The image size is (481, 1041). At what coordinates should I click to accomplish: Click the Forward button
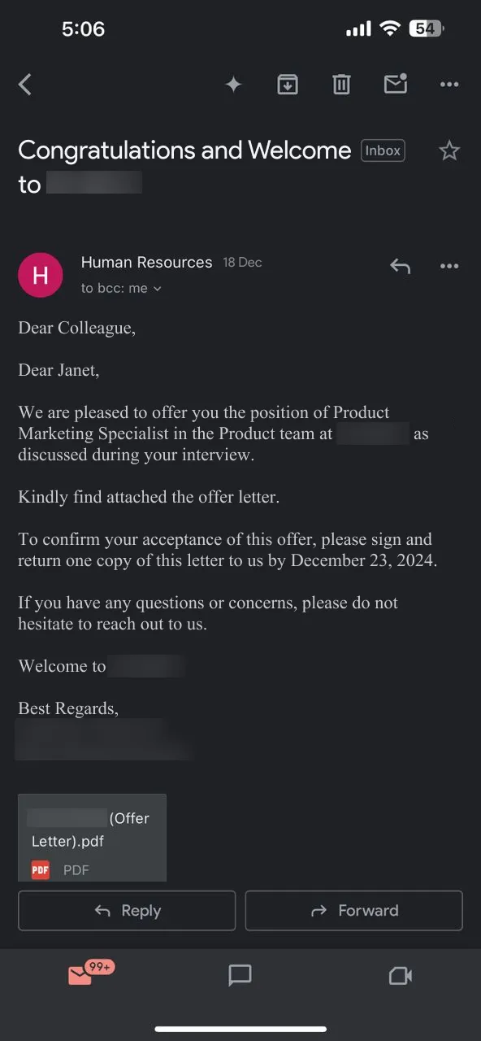coord(353,911)
